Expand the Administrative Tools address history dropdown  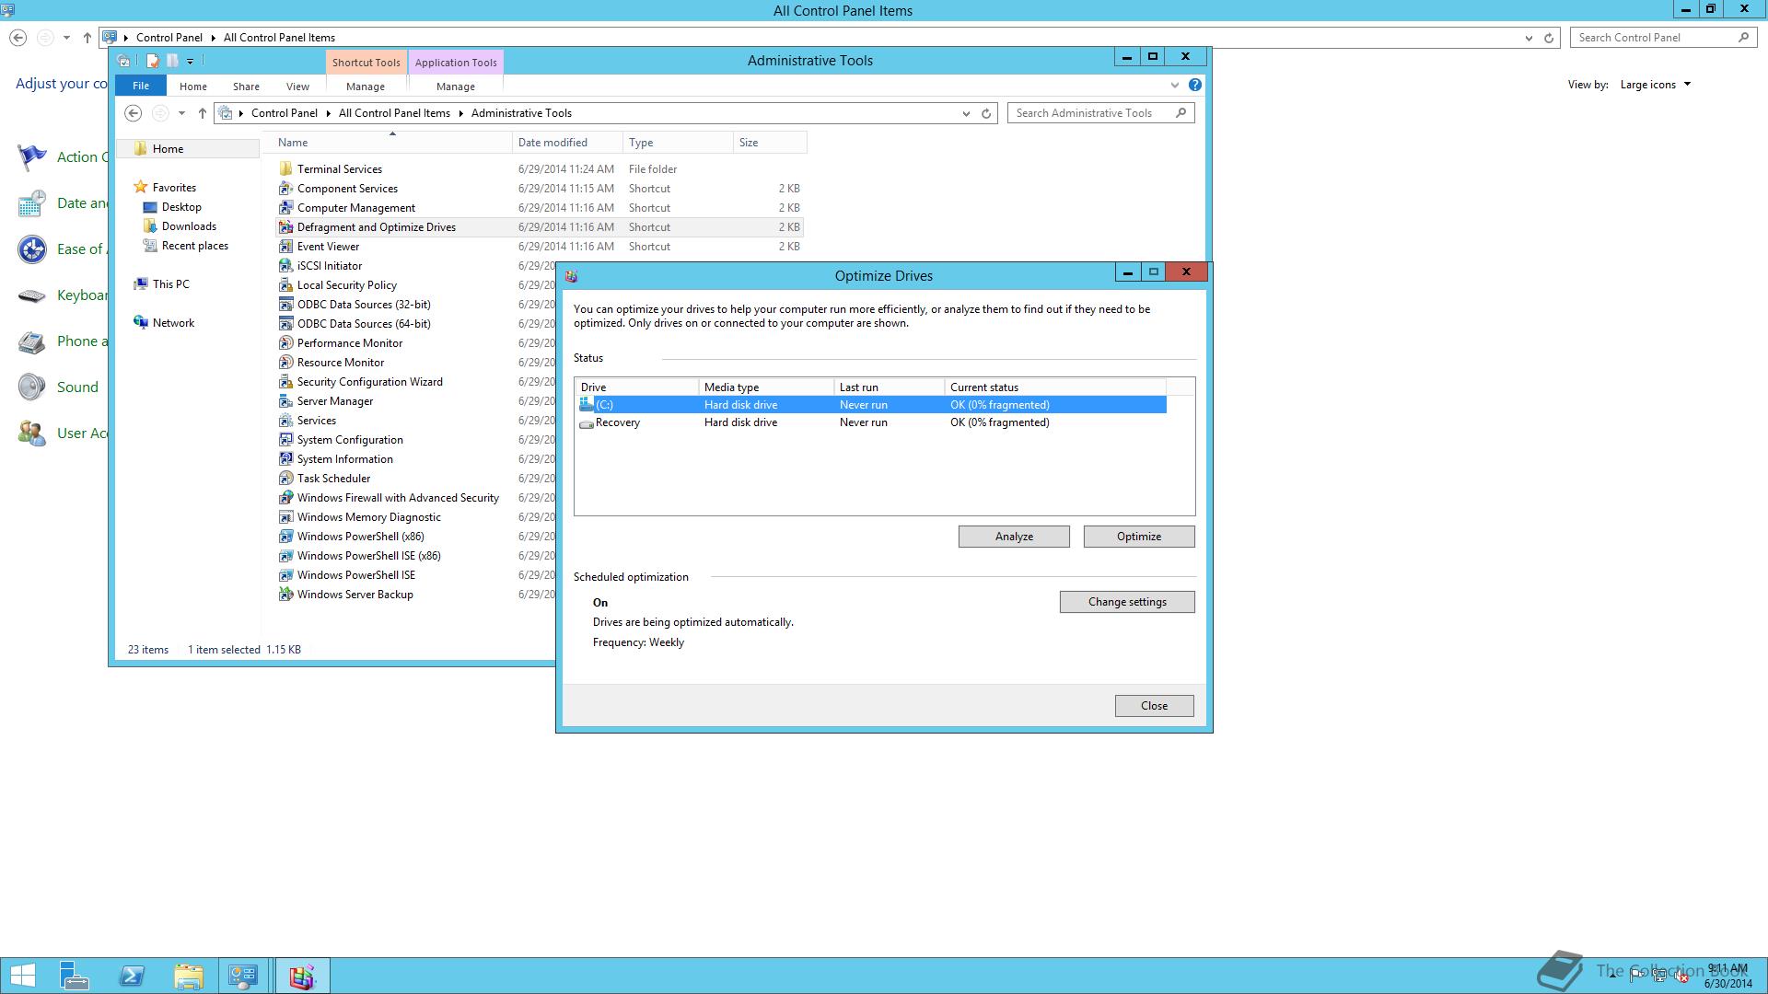966,113
